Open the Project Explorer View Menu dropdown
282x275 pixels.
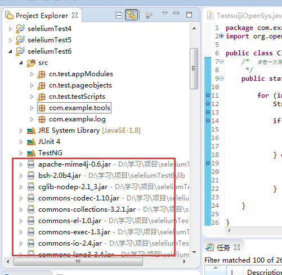point(165,14)
